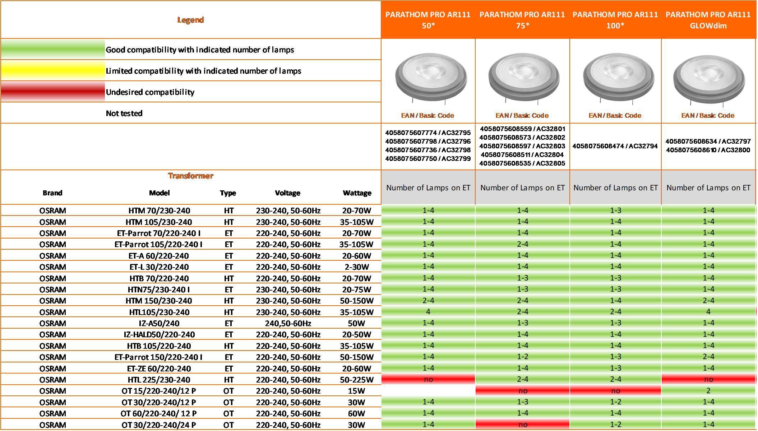Click the PARATHOM PRO AR111 100* column header

[x=615, y=20]
